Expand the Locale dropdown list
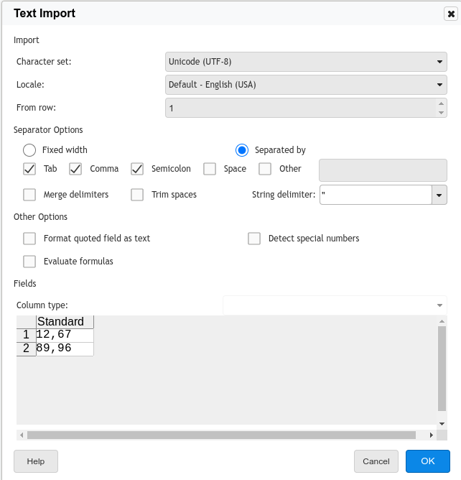This screenshot has width=461, height=480. [x=440, y=85]
